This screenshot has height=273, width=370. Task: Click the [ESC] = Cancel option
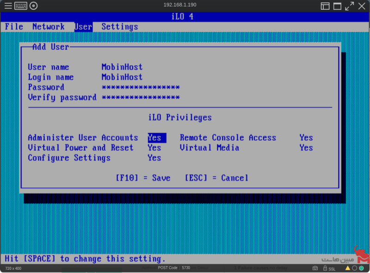216,178
